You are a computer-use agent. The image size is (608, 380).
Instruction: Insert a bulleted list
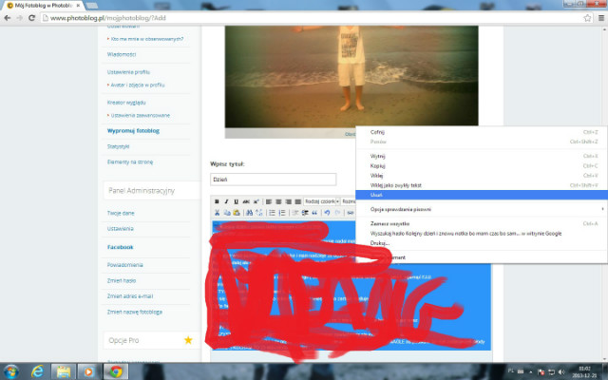[273, 213]
